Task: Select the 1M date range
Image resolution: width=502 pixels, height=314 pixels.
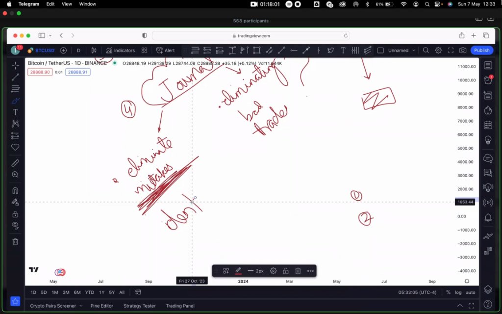Action: pos(55,292)
